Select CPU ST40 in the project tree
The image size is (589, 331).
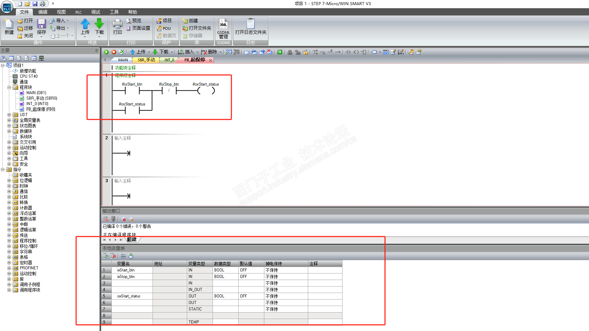(28, 76)
